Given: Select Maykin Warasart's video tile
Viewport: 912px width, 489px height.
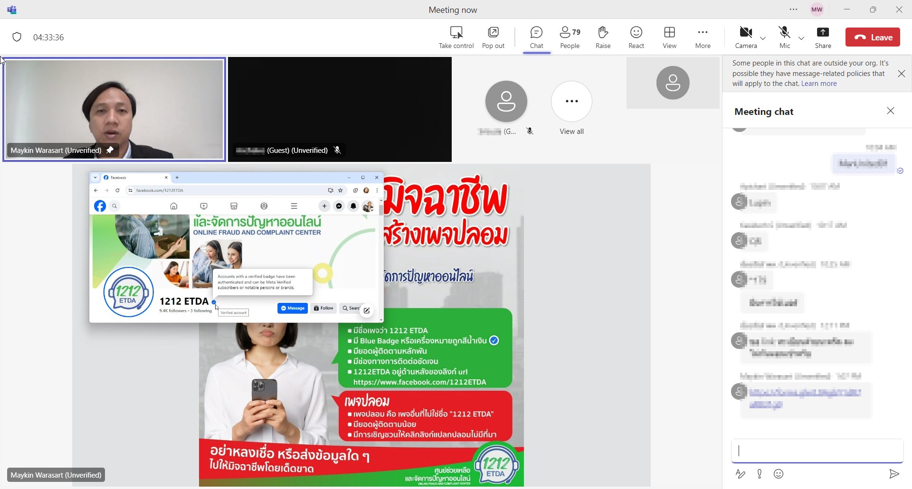Looking at the screenshot, I should click(114, 109).
